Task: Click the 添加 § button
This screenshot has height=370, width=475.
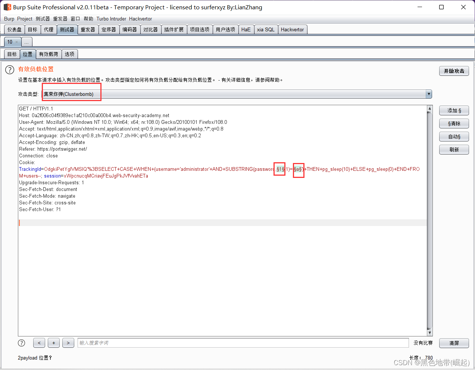Action: (454, 110)
